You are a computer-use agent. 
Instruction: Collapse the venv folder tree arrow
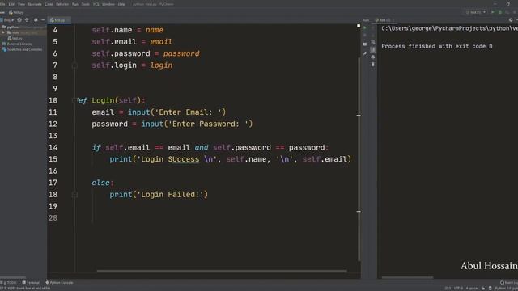pyautogui.click(x=3, y=32)
